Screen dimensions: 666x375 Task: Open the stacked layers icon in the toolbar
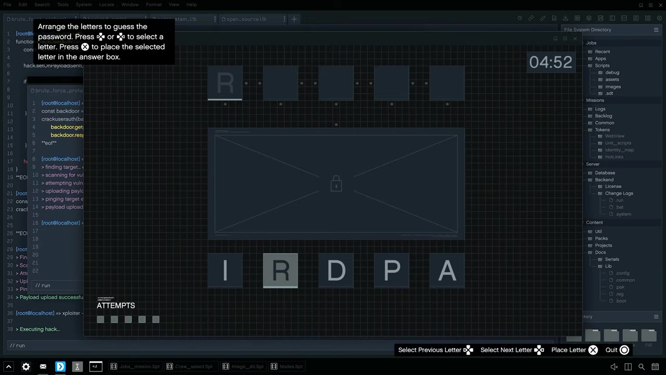point(589,18)
